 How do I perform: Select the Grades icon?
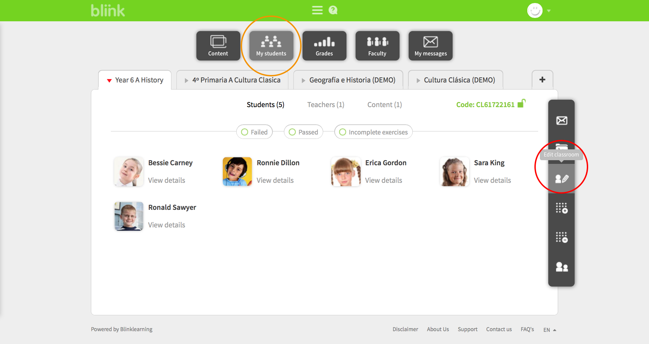pyautogui.click(x=324, y=46)
